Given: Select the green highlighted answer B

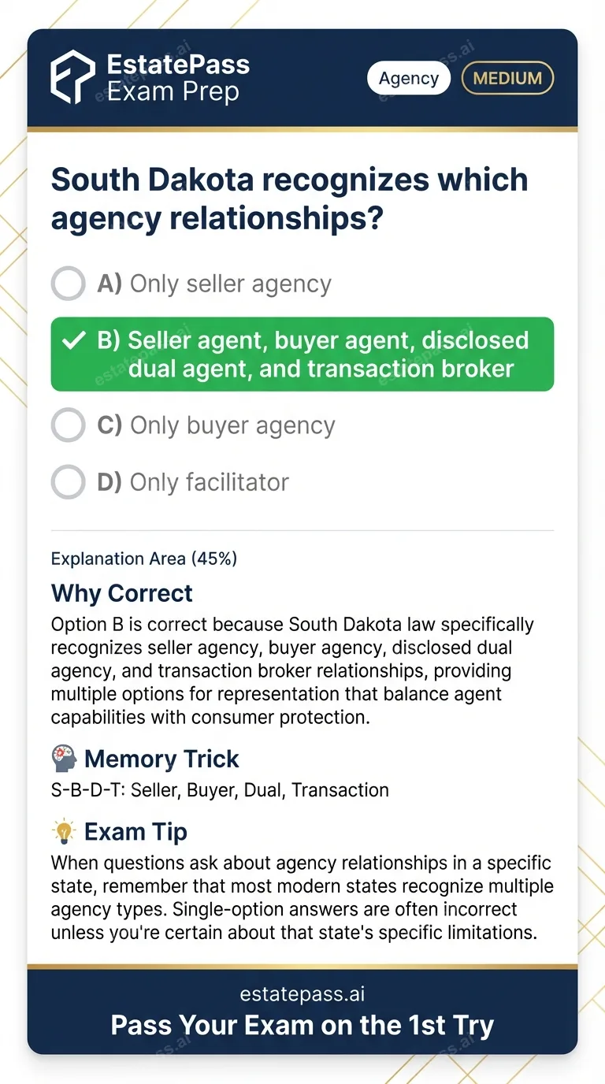Looking at the screenshot, I should click(302, 354).
